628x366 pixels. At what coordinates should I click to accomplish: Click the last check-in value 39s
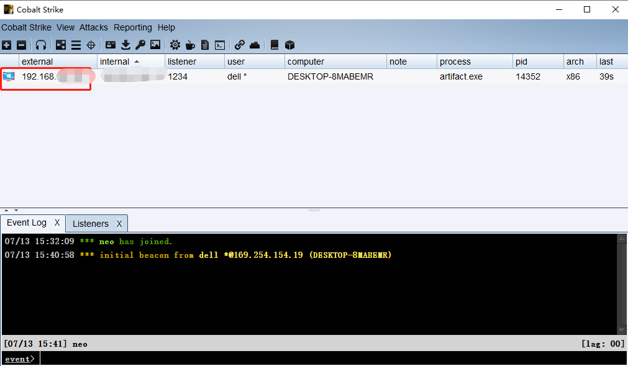[x=606, y=76]
